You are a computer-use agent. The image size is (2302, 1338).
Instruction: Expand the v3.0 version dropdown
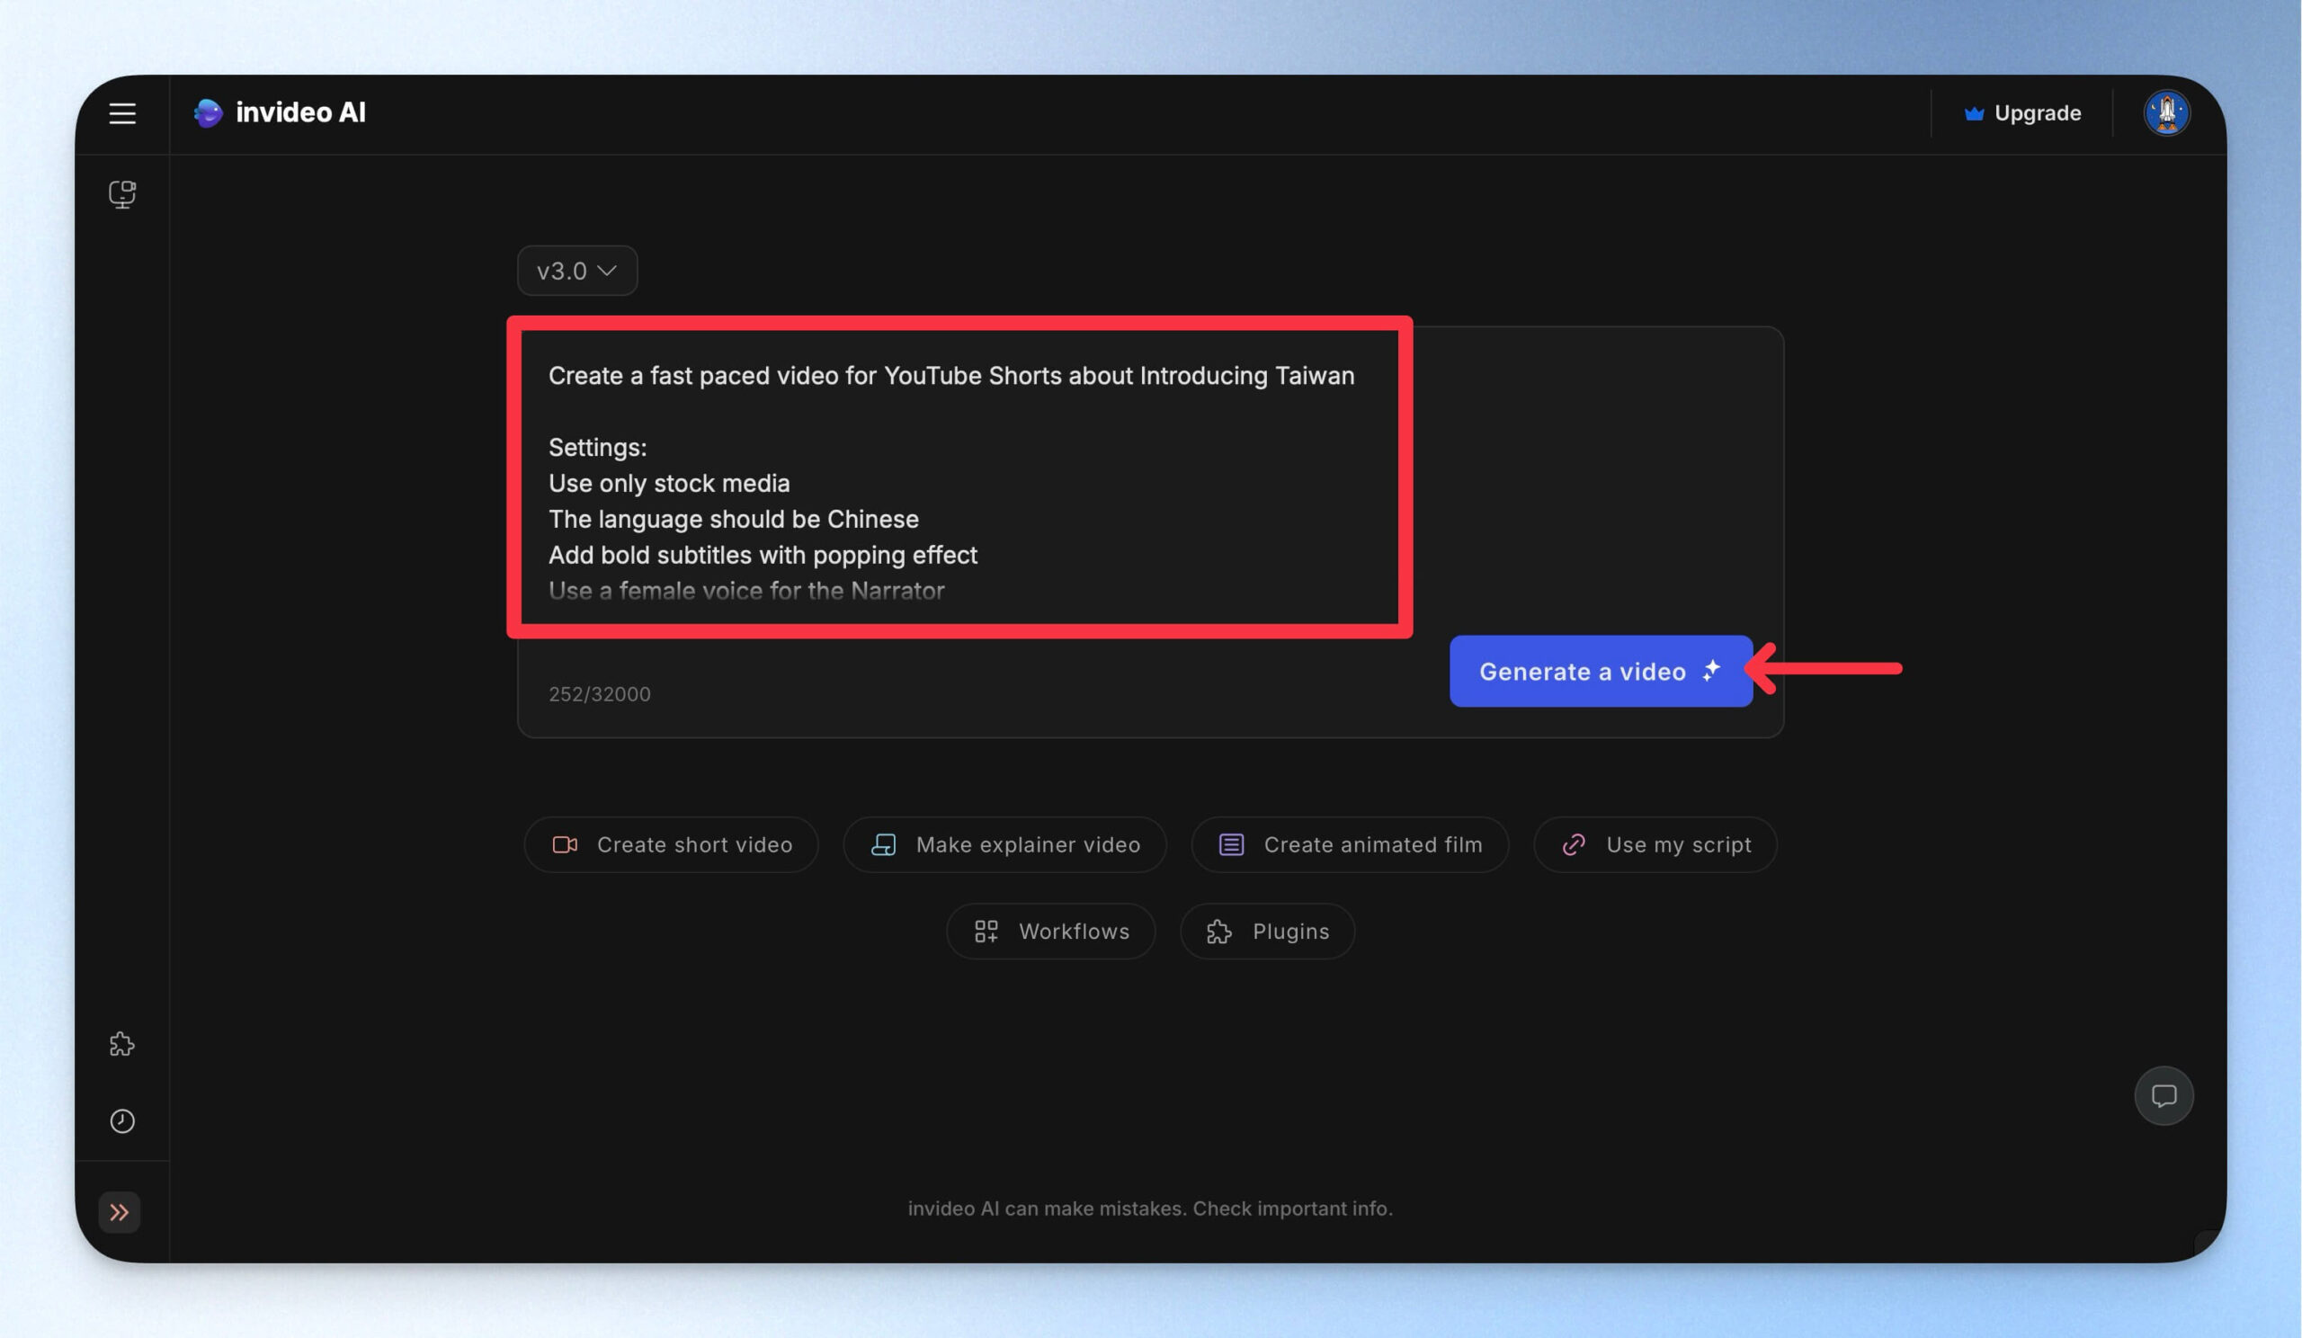click(x=577, y=271)
